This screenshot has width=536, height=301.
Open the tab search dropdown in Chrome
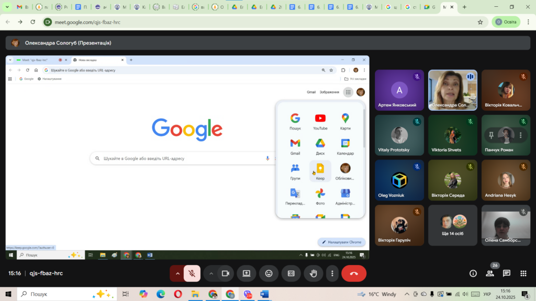point(7,7)
